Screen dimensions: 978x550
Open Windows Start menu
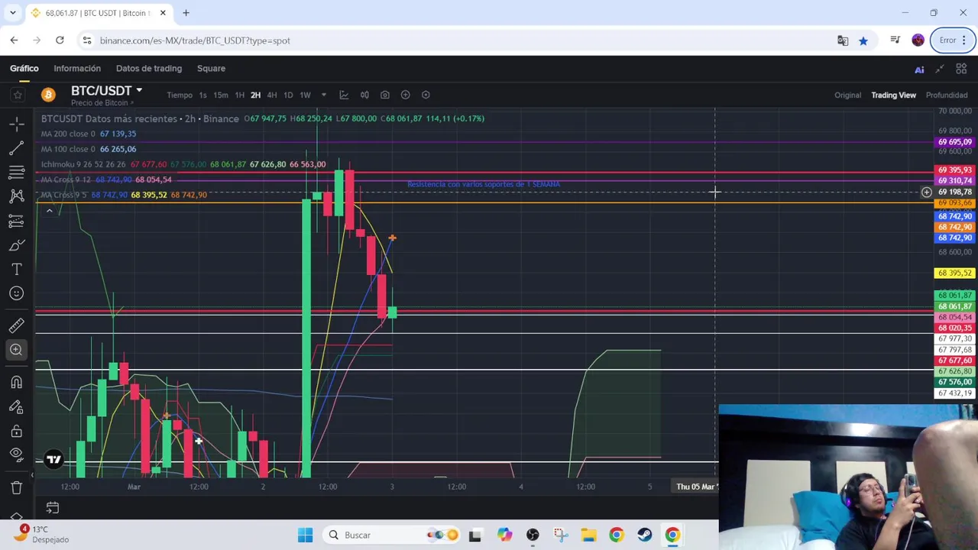(x=305, y=535)
